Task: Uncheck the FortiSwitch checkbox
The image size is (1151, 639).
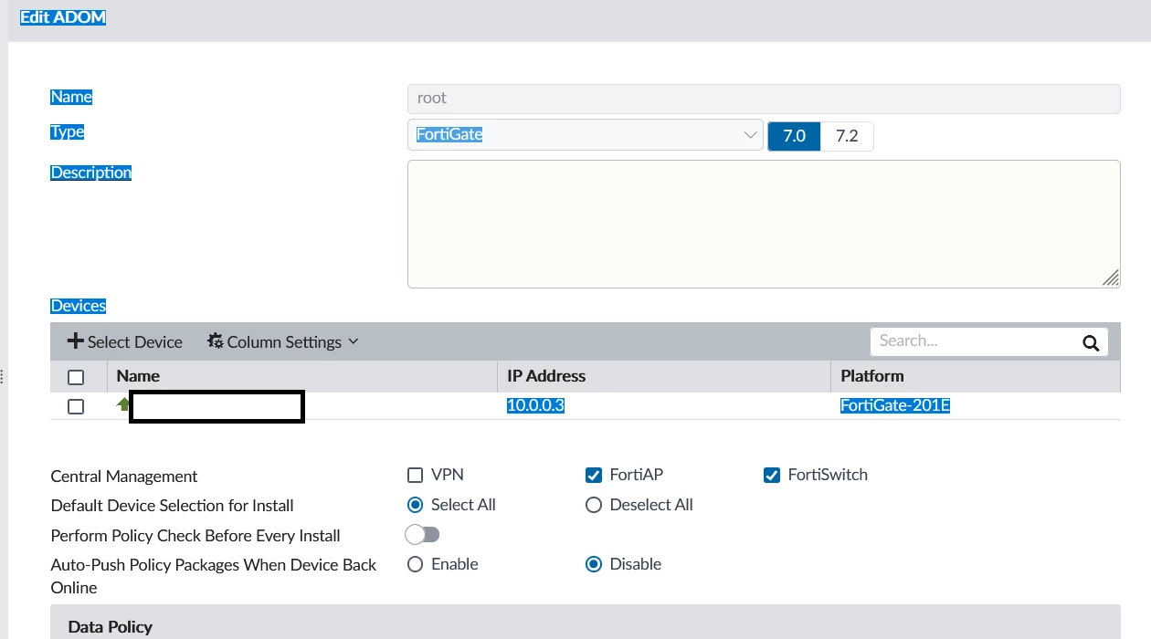Action: click(772, 475)
